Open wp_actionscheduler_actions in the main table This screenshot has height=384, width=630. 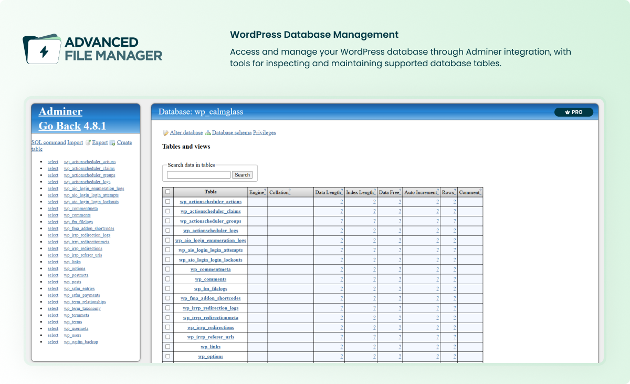pyautogui.click(x=211, y=202)
